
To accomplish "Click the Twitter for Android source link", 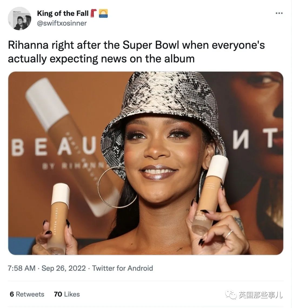I will (x=122, y=268).
